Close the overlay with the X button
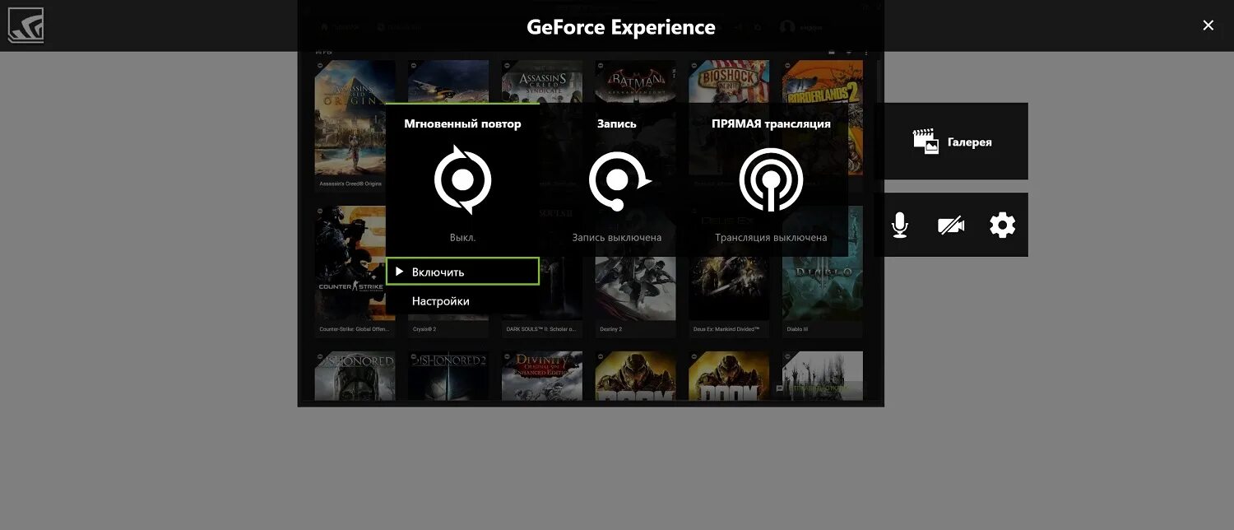Viewport: 1234px width, 530px height. click(x=1208, y=26)
